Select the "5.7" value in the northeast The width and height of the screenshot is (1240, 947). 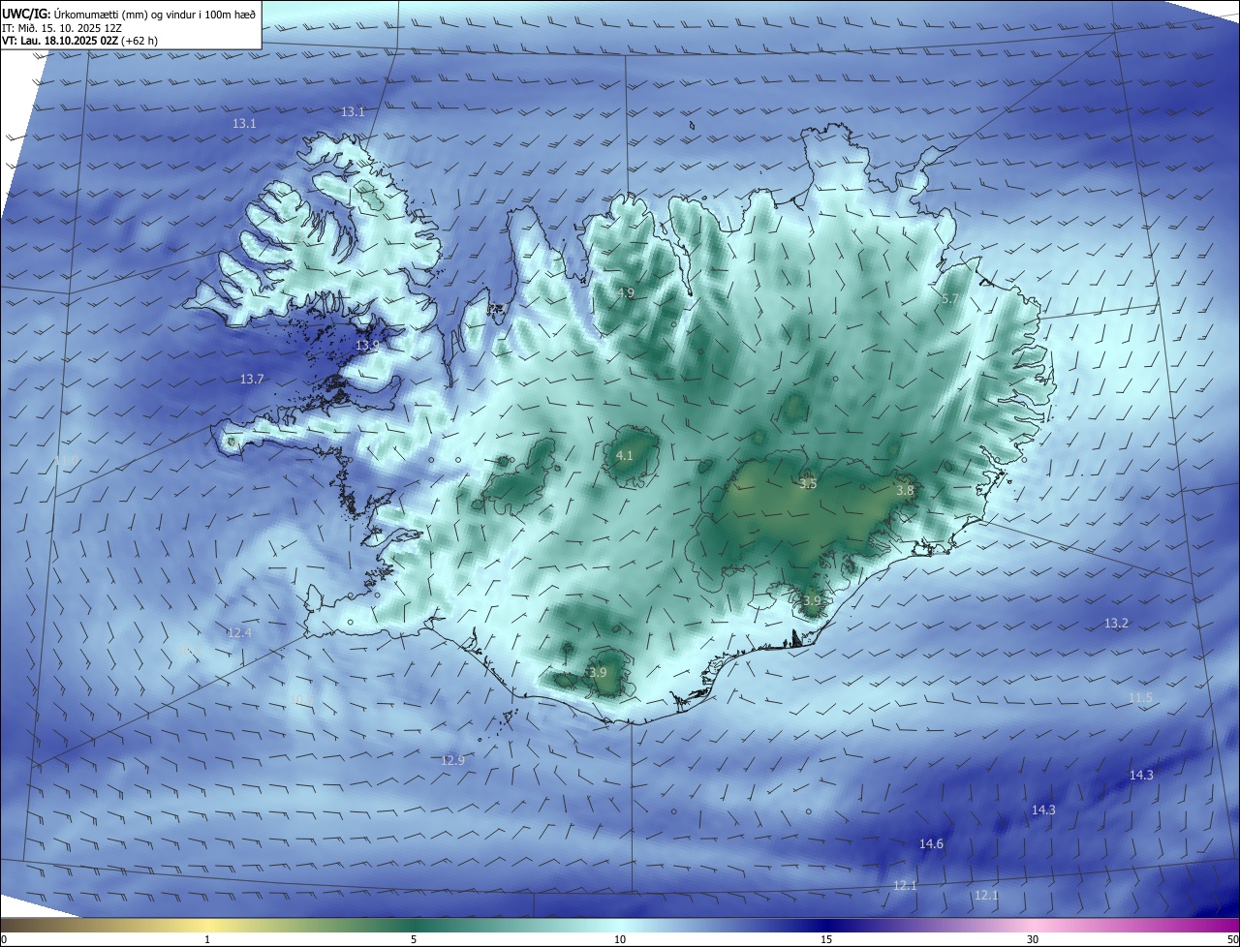(x=950, y=299)
